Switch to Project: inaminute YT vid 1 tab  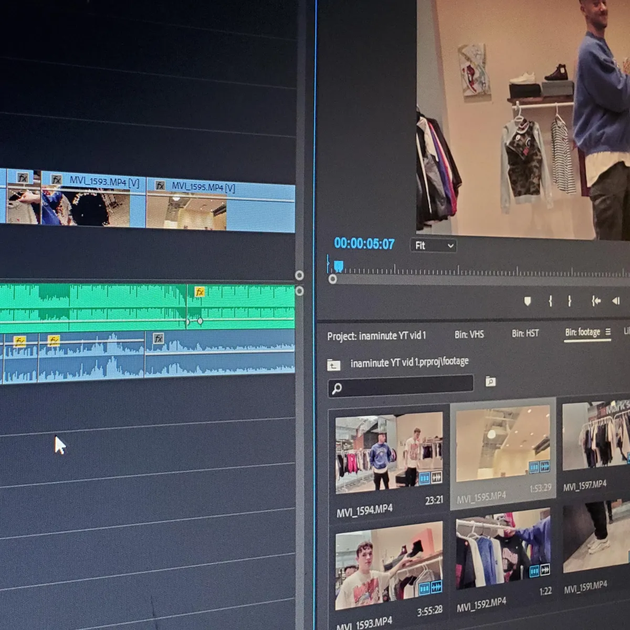pos(376,335)
